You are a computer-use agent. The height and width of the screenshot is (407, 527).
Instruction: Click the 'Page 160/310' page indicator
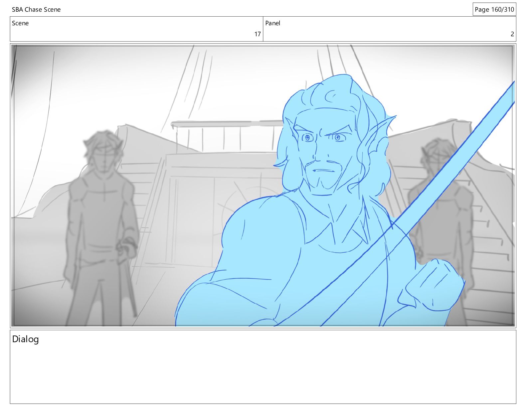click(494, 9)
